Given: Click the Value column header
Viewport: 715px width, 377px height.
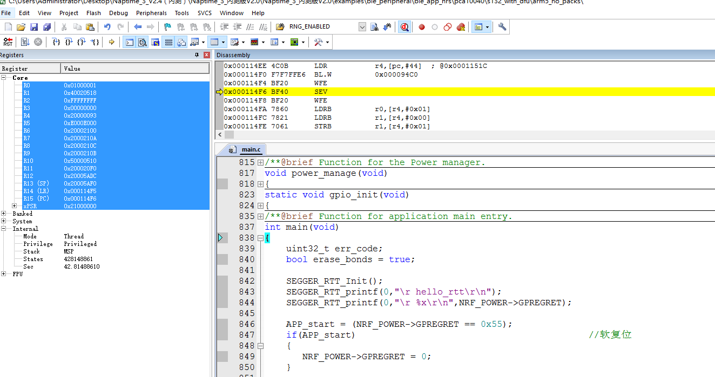Looking at the screenshot, I should coord(135,68).
